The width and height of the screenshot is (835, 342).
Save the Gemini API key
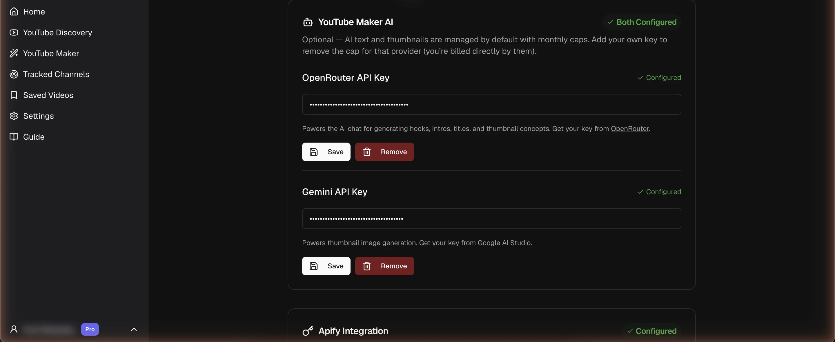[x=326, y=266]
